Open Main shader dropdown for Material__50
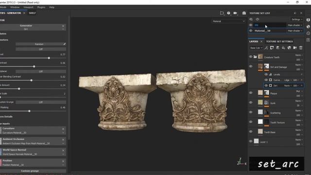This screenshot has height=175, width=311. [x=295, y=31]
